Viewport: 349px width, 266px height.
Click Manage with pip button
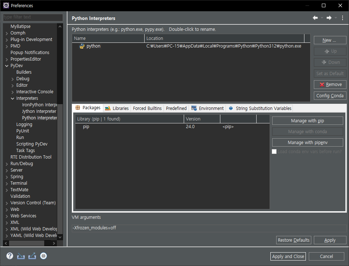307,121
